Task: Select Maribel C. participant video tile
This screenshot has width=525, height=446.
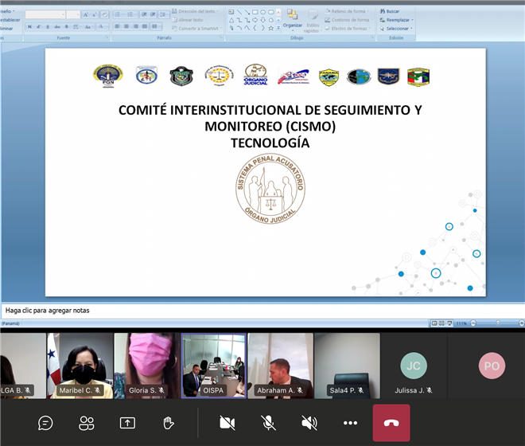Action: pos(80,366)
